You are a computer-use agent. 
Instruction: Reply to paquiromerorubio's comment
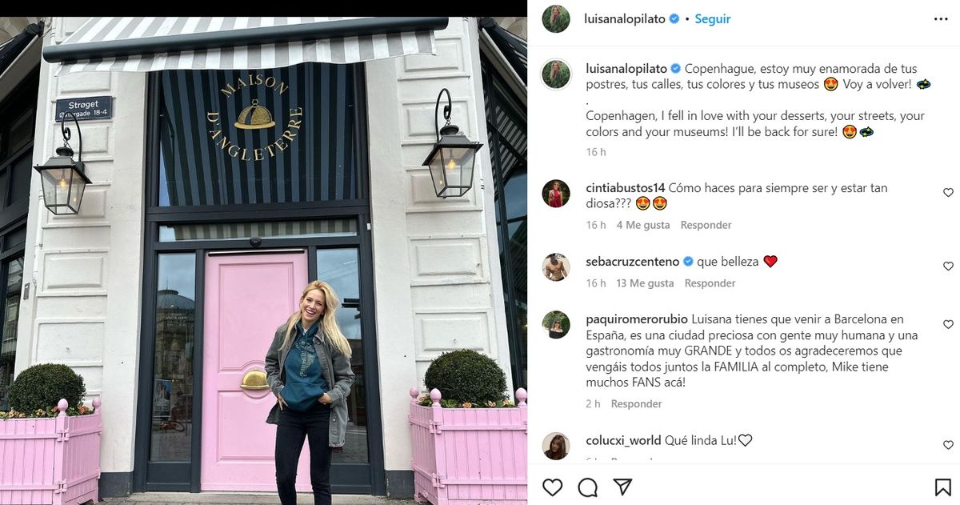pyautogui.click(x=636, y=404)
